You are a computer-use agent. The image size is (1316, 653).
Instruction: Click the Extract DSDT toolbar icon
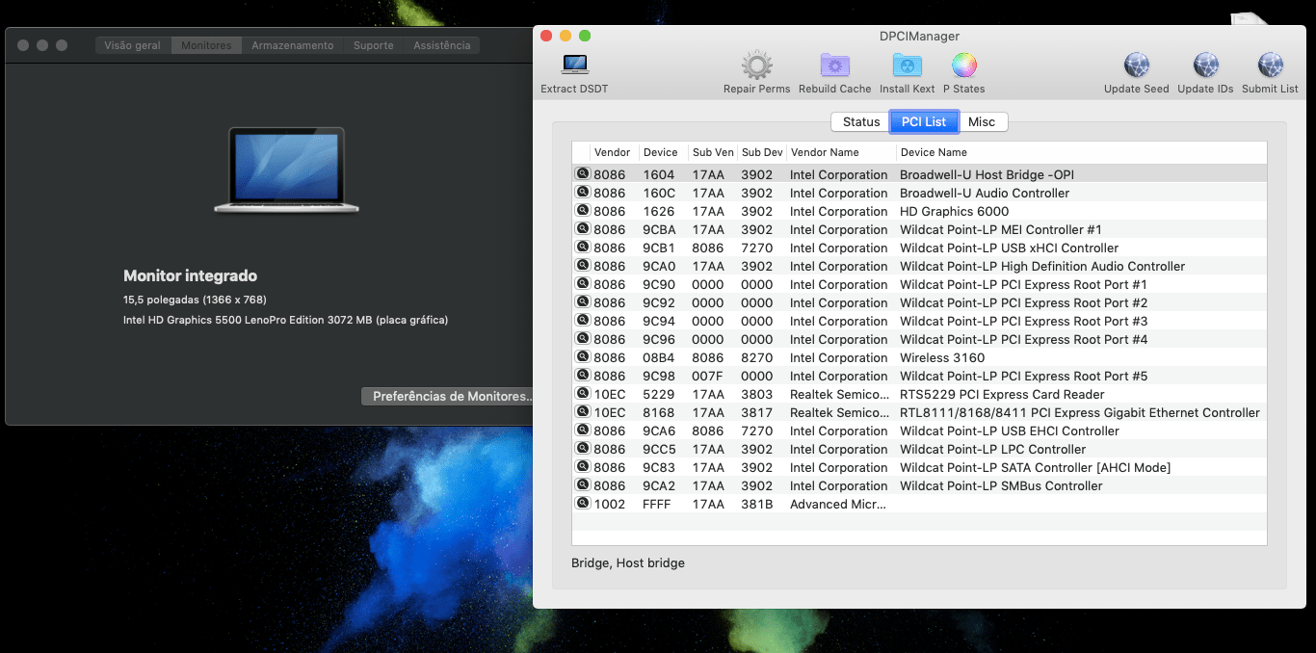tap(575, 66)
